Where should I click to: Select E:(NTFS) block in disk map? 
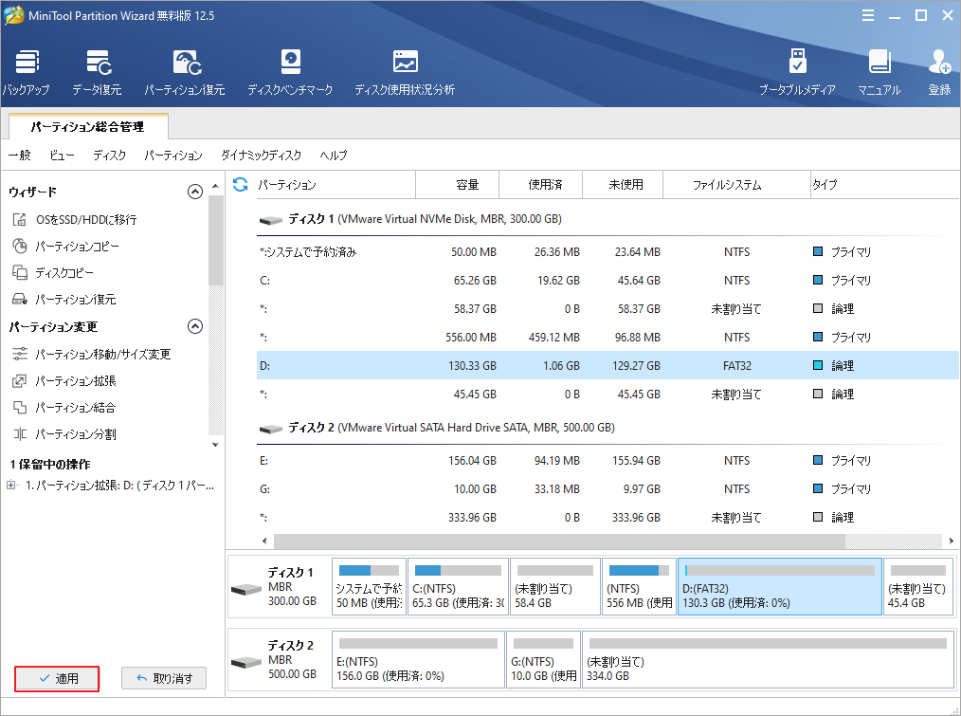pyautogui.click(x=418, y=659)
